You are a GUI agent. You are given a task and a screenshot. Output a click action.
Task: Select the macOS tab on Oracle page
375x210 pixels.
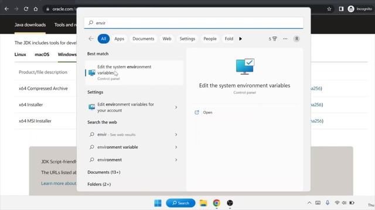click(42, 54)
